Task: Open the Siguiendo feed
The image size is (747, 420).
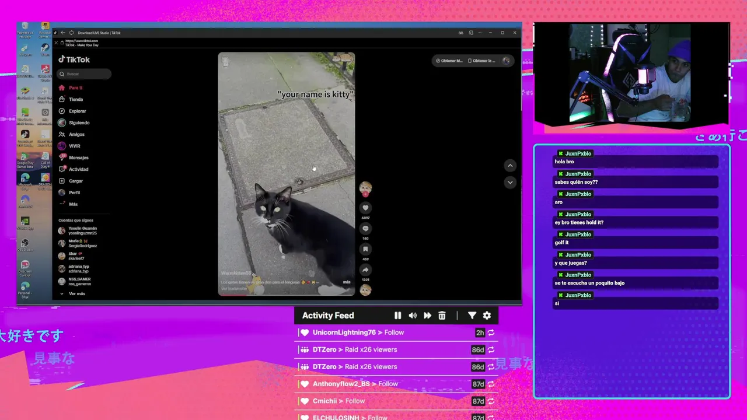Action: (x=74, y=123)
